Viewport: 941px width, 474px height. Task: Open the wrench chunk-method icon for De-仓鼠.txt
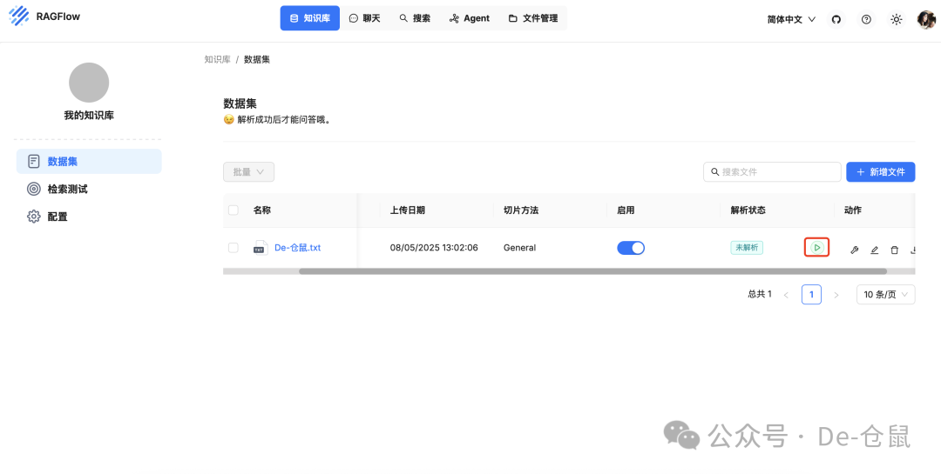pos(855,250)
